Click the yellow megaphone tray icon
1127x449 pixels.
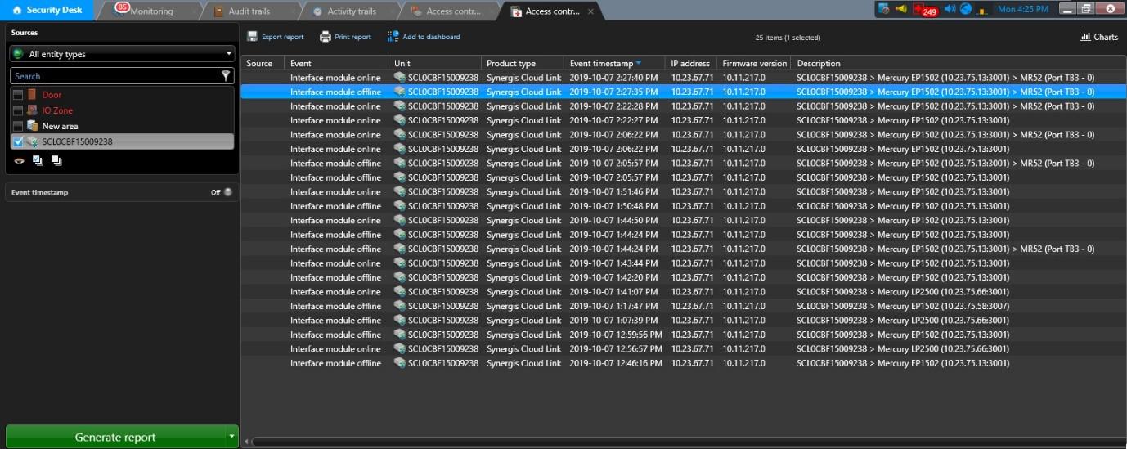[x=901, y=10]
